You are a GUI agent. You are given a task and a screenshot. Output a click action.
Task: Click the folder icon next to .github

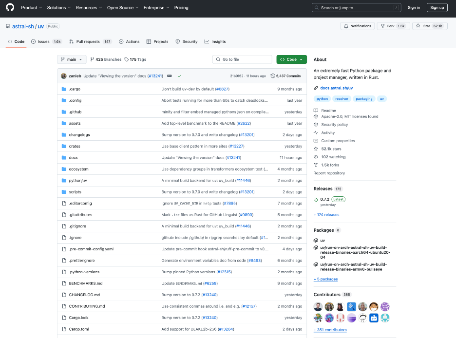(64, 112)
